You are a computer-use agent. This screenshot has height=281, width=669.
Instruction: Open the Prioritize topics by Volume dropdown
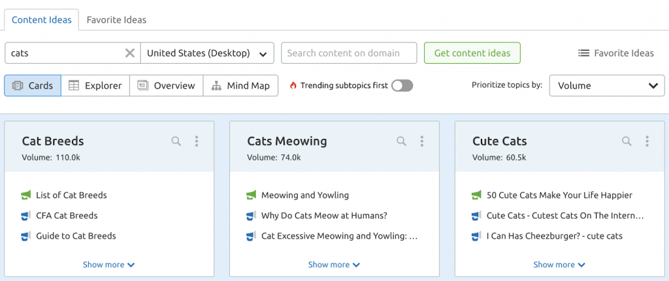click(607, 85)
